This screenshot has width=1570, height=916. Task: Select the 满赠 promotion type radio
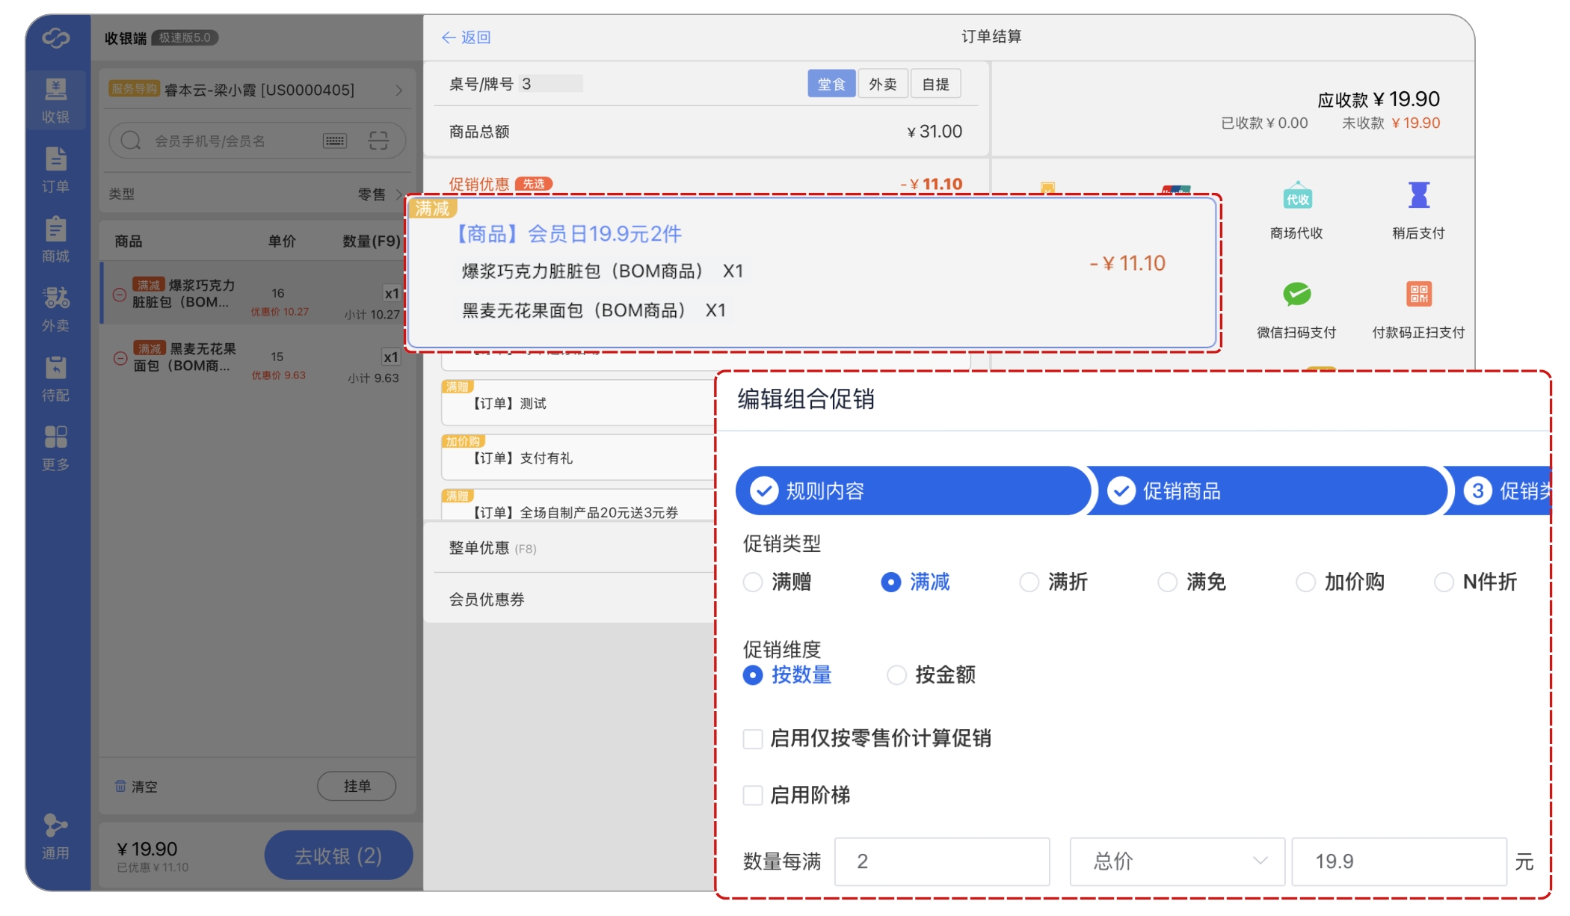[753, 582]
